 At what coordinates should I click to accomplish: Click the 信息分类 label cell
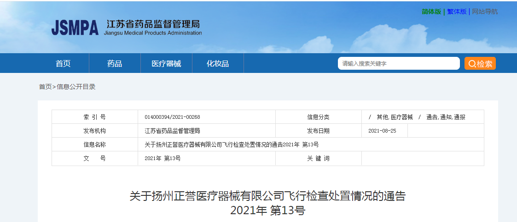point(319,117)
